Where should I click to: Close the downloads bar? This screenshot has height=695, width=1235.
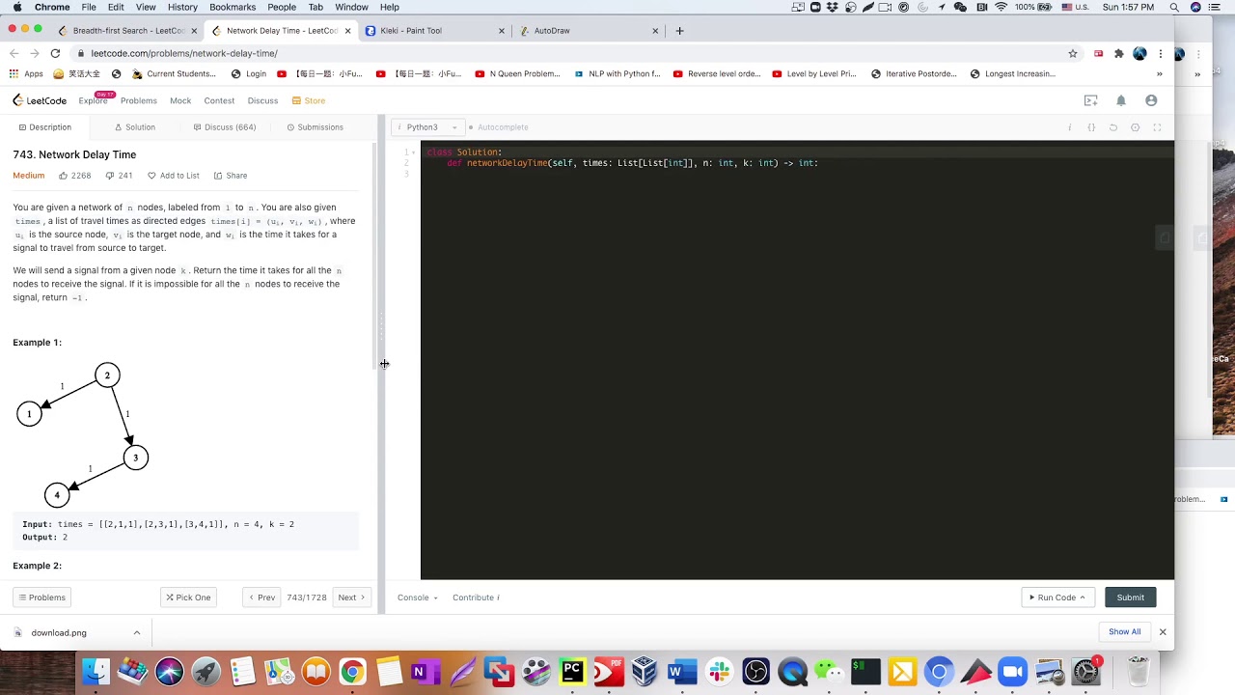click(1163, 632)
